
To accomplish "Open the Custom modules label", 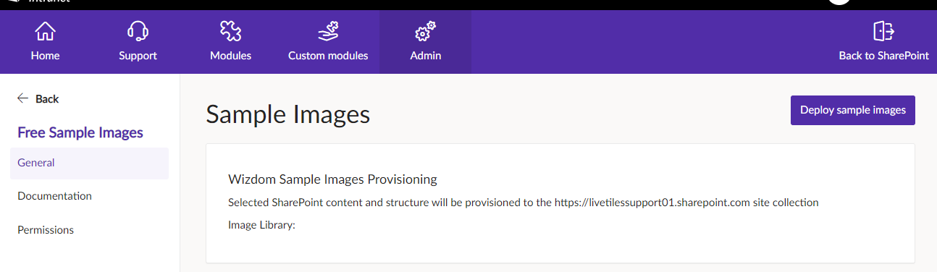I will coord(328,56).
